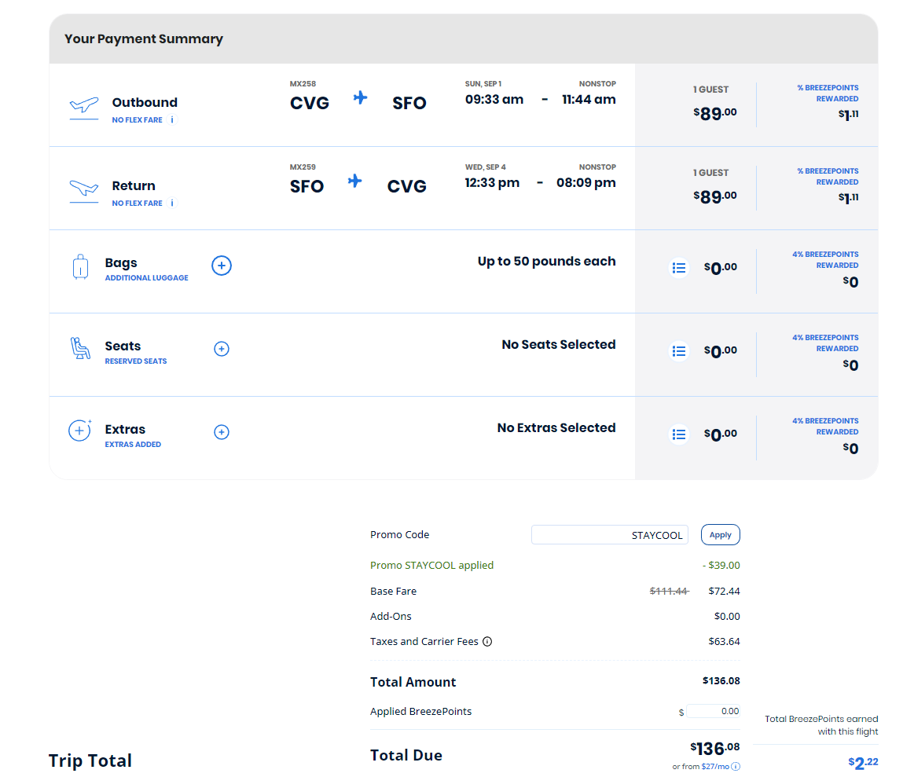This screenshot has width=914, height=777.
Task: Show Extras price details list icon
Action: coord(679,434)
